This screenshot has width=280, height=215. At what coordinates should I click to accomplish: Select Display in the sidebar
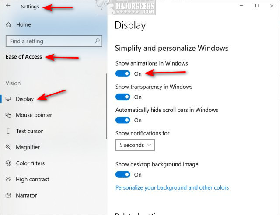point(25,99)
